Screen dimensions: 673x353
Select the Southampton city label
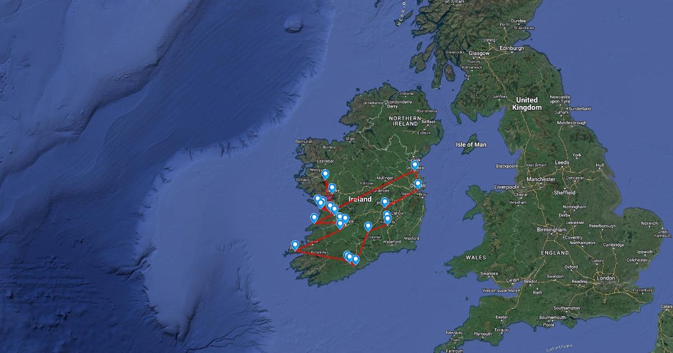pyautogui.click(x=566, y=308)
